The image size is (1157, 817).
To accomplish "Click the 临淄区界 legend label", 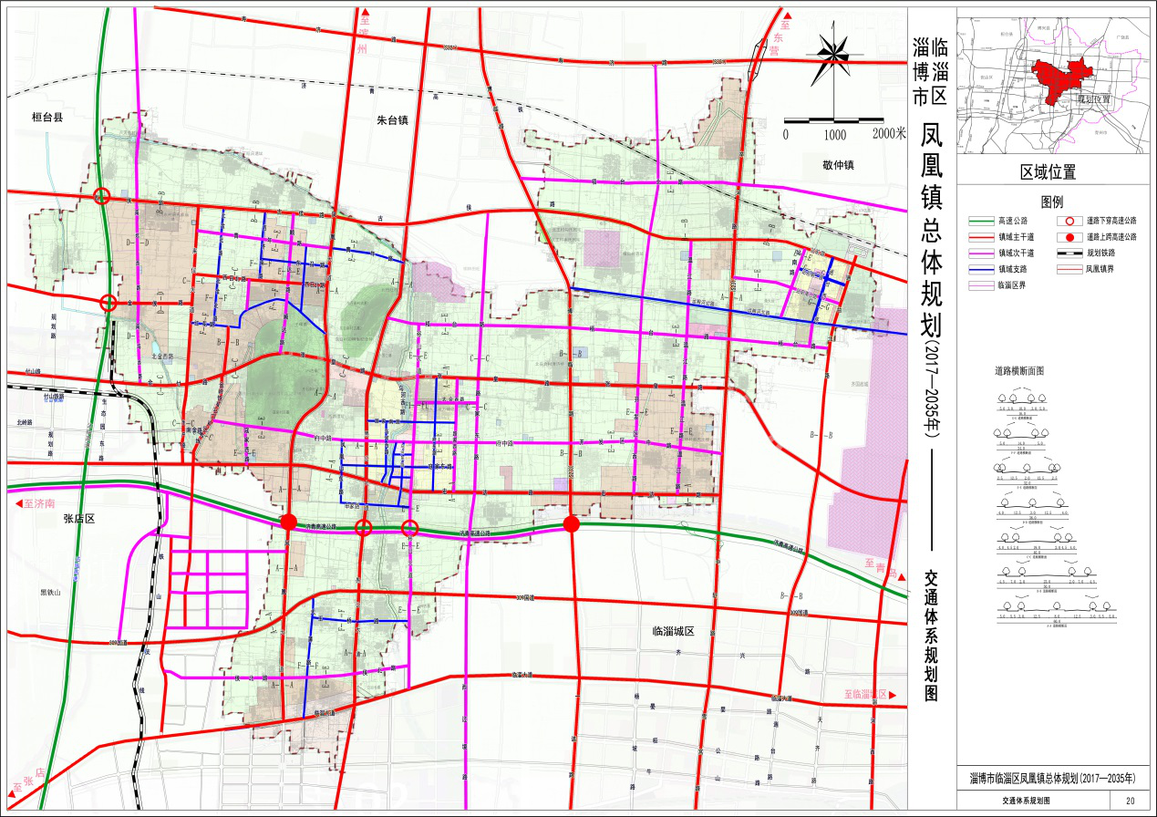I will (x=1013, y=285).
